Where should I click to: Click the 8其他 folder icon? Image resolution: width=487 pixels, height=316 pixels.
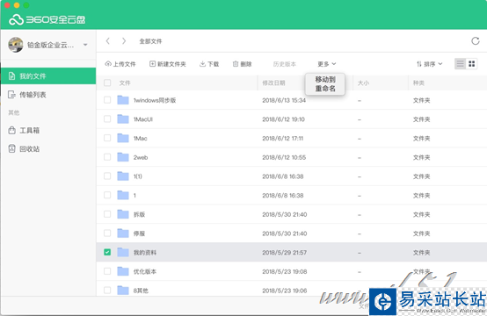tap(123, 291)
